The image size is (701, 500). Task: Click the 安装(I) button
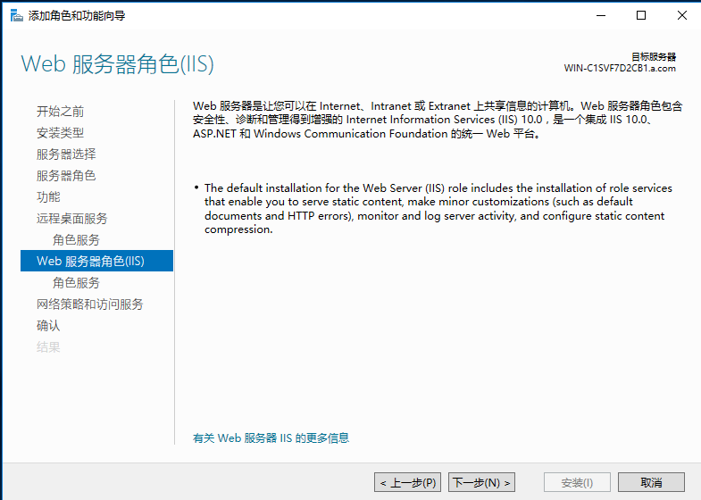coord(577,483)
